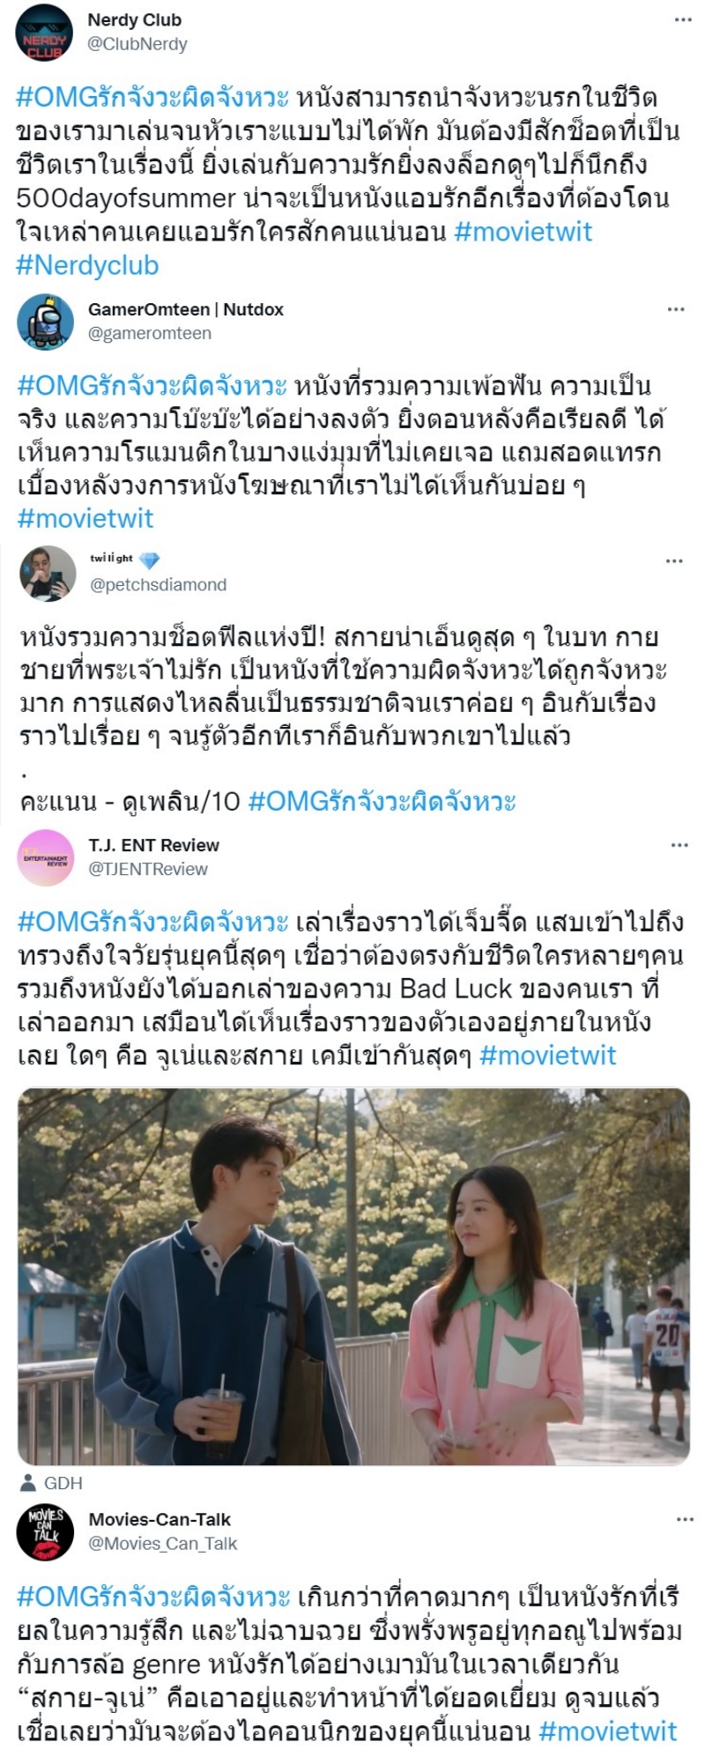Open three-dot menu on Movies-Can-Talk tweet

point(685,1520)
